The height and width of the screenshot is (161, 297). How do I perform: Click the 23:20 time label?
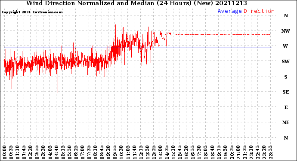264,152
